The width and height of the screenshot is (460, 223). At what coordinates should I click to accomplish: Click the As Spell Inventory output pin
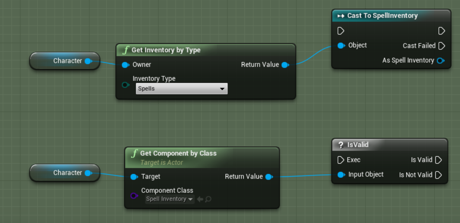point(440,61)
